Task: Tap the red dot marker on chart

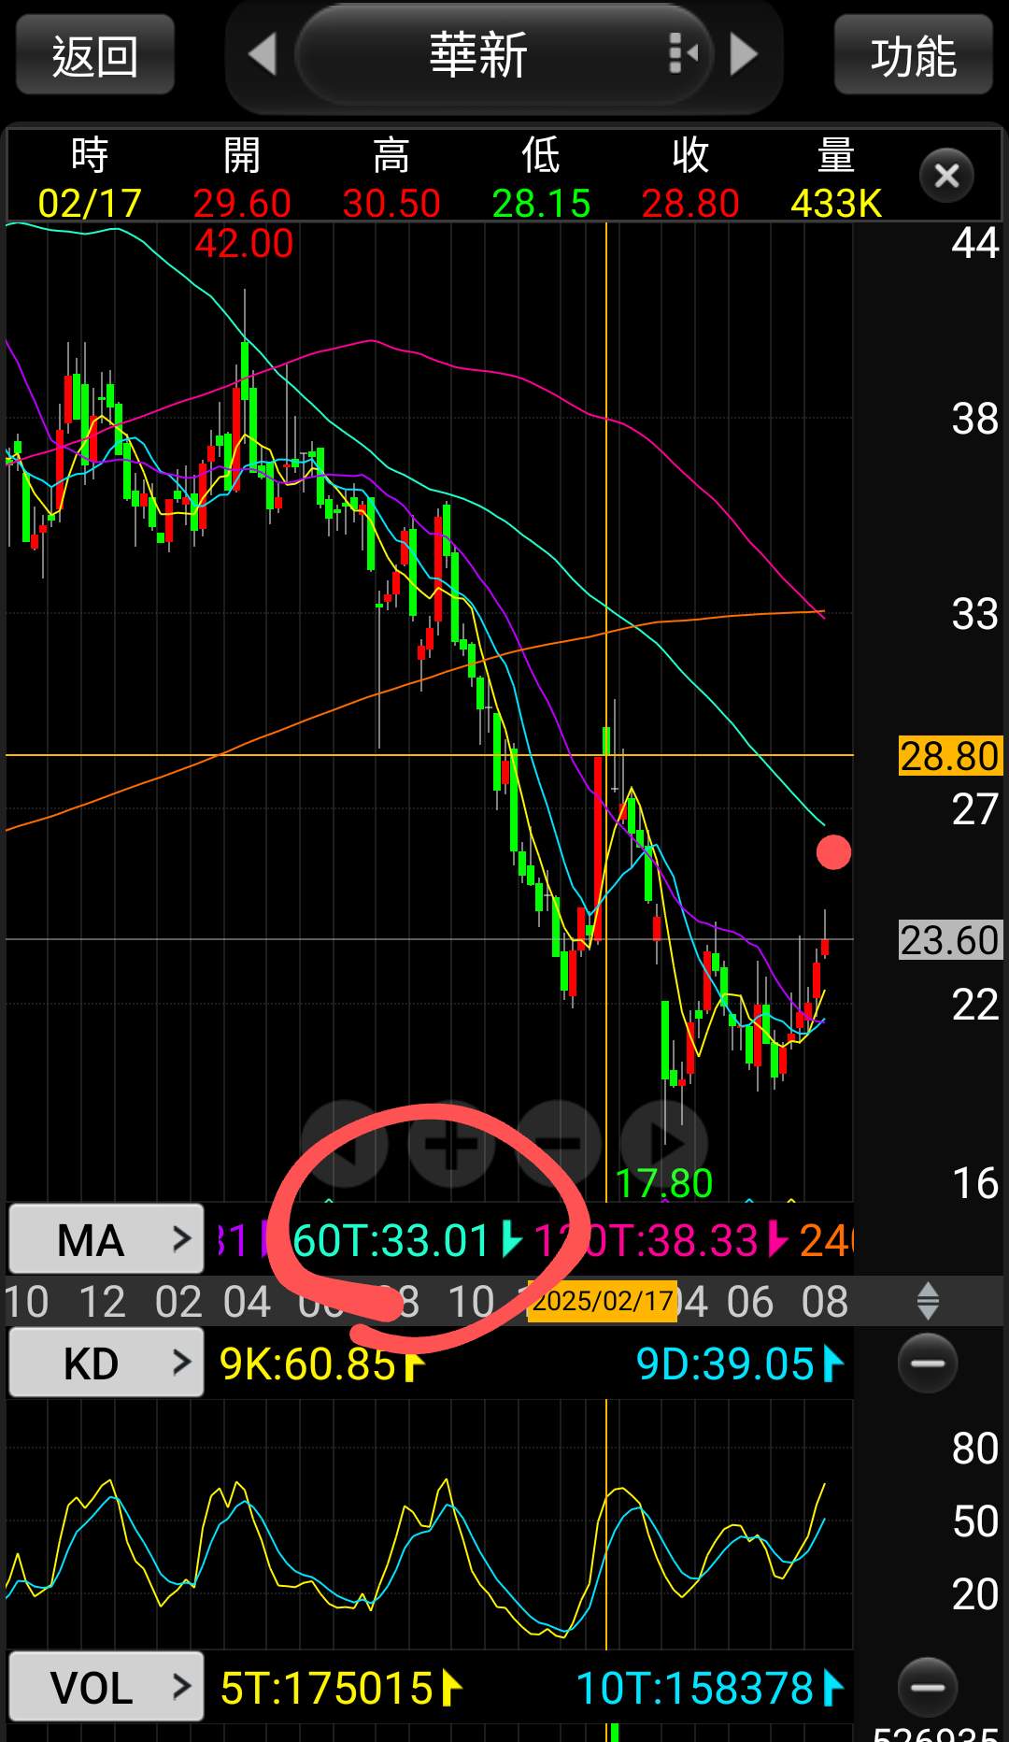Action: pyautogui.click(x=833, y=852)
